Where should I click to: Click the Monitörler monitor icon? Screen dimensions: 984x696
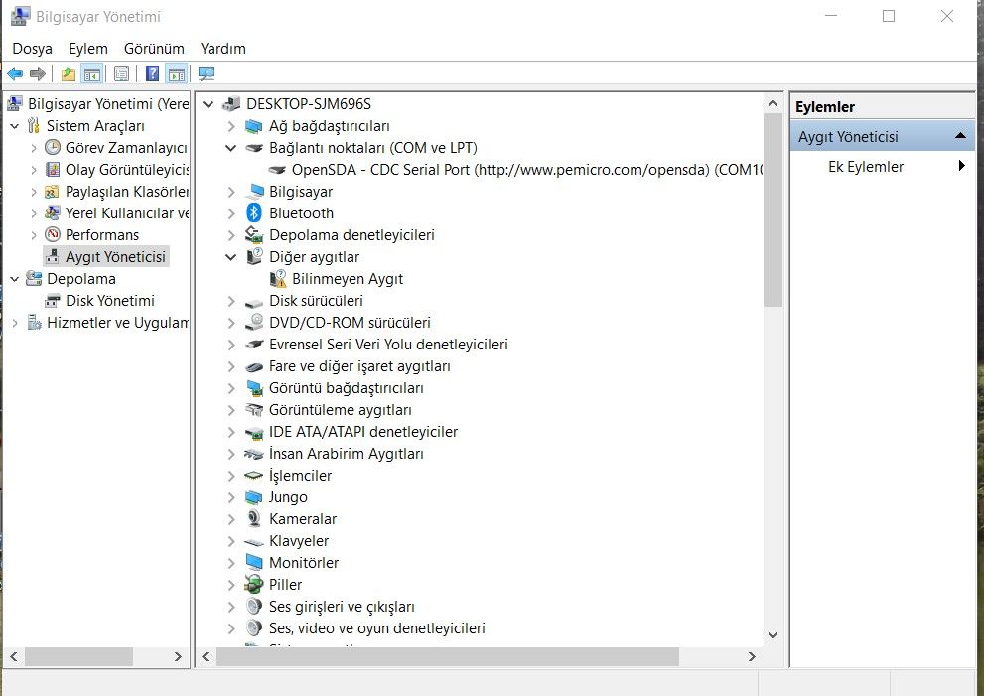click(x=254, y=562)
